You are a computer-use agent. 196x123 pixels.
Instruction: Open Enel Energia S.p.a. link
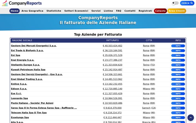tap(23, 60)
